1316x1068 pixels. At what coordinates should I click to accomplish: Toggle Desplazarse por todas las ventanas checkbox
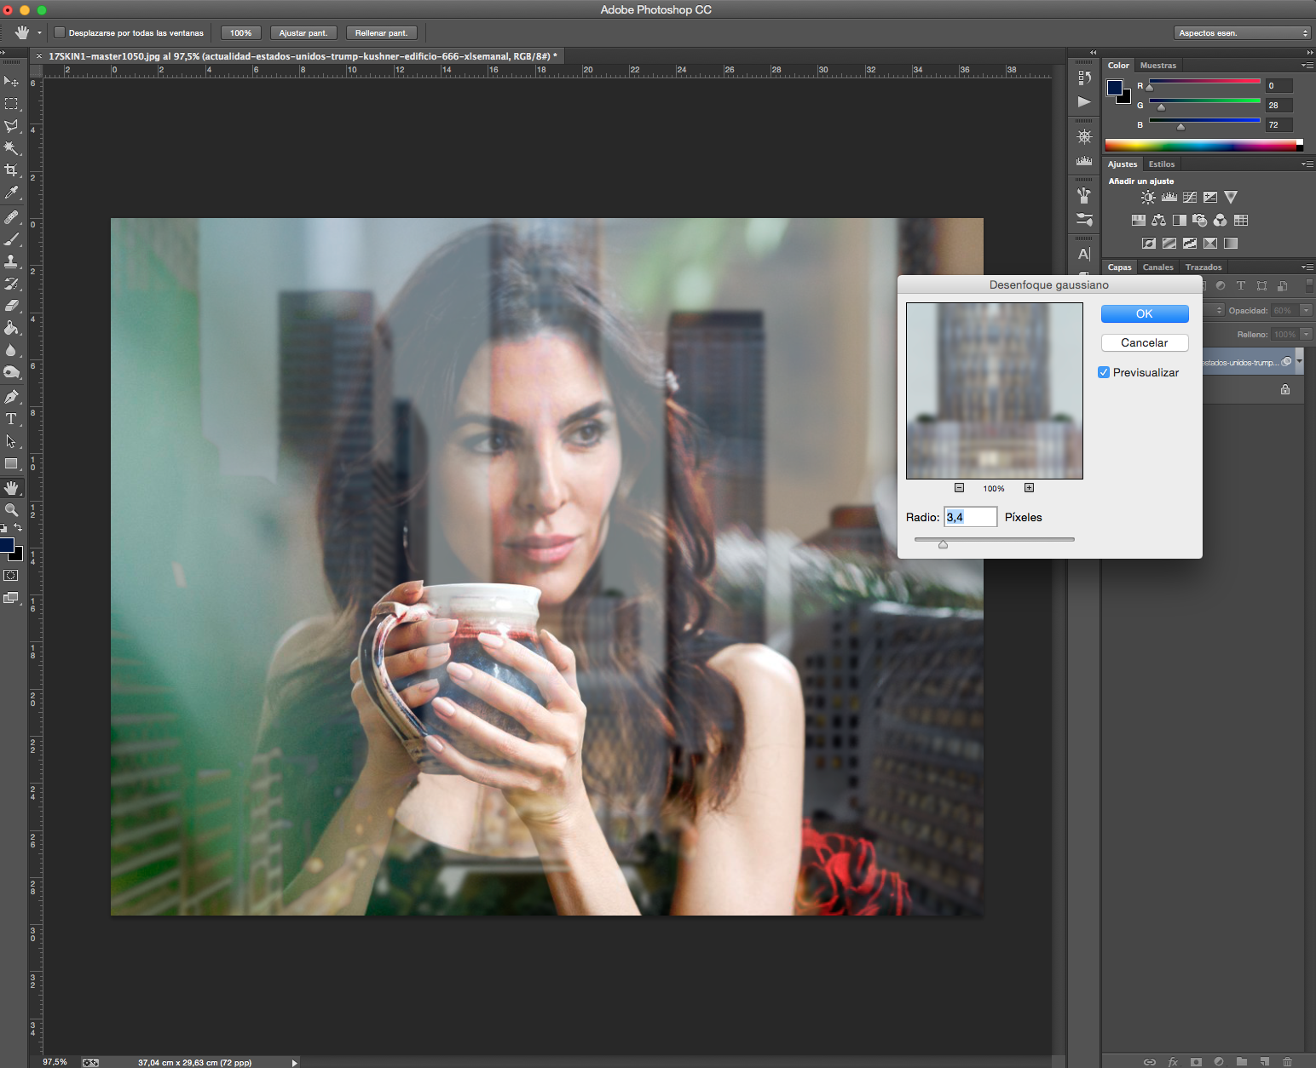tap(60, 33)
